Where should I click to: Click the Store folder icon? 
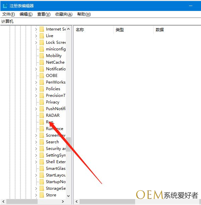(x=42, y=195)
